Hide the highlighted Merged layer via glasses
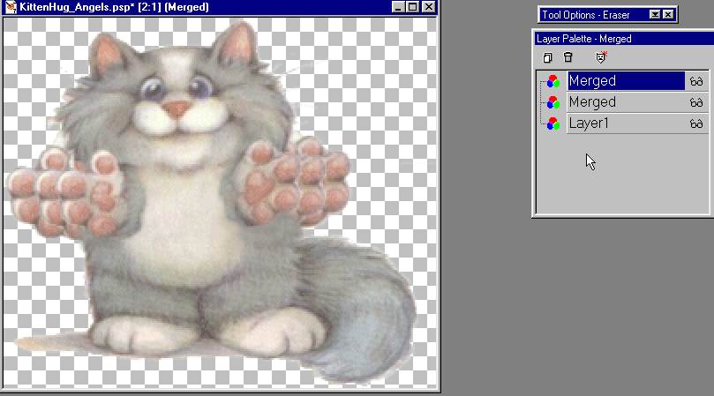 tap(696, 81)
